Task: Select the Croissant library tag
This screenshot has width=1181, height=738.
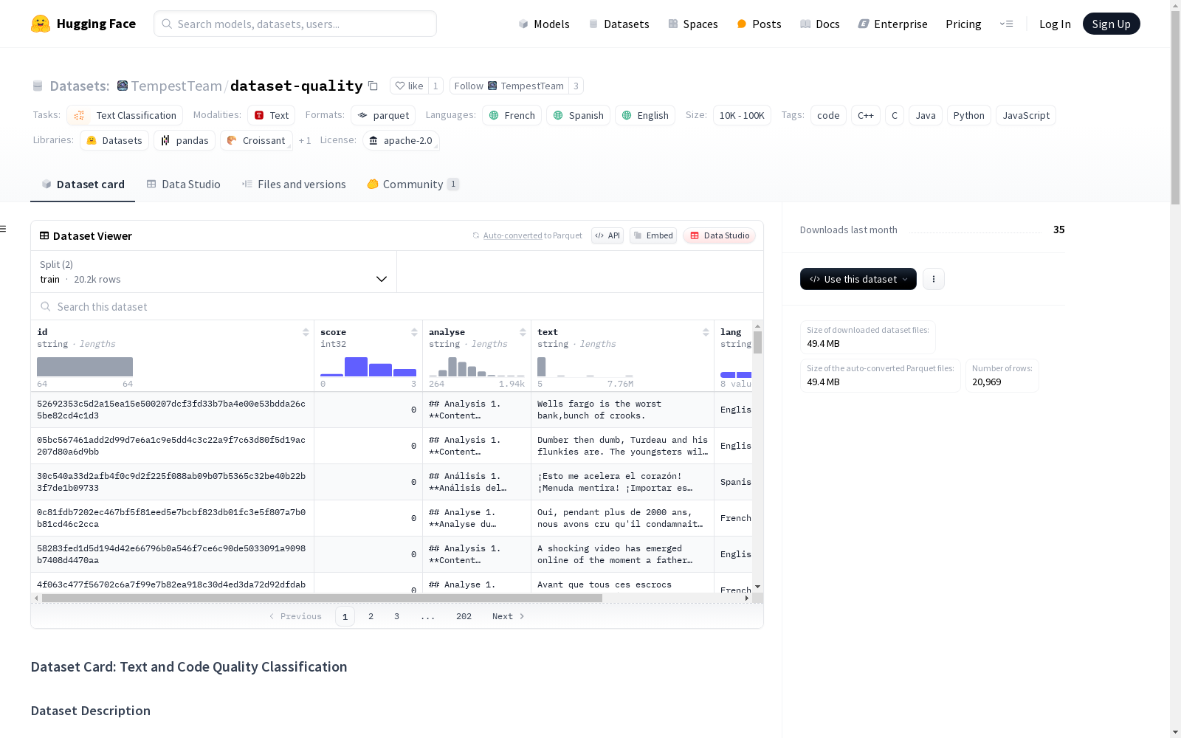Action: tap(256, 140)
